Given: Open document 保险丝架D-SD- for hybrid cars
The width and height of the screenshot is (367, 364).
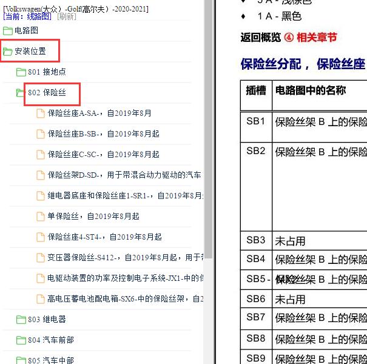Looking at the screenshot, I should (x=124, y=175).
